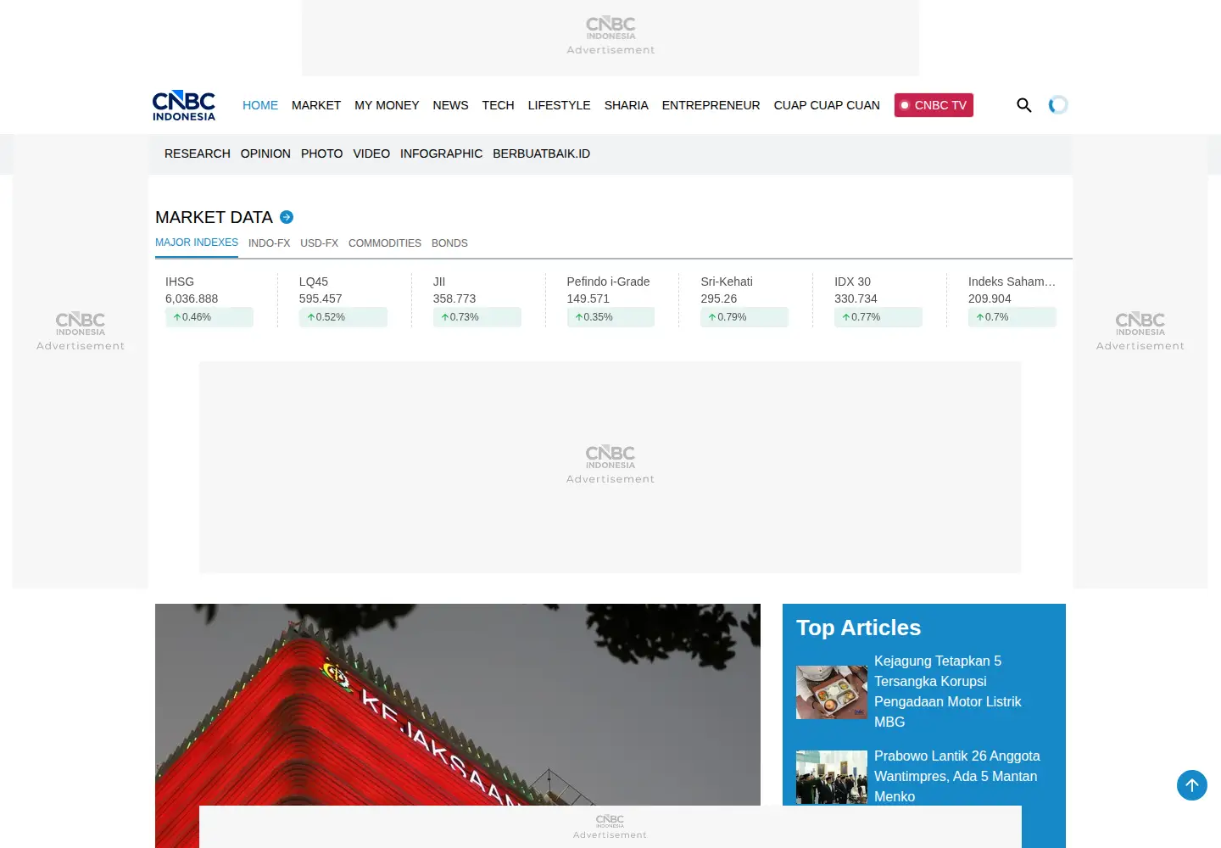This screenshot has height=848, width=1221.
Task: Open the MARKET DATA heading link
Action: pos(214,217)
